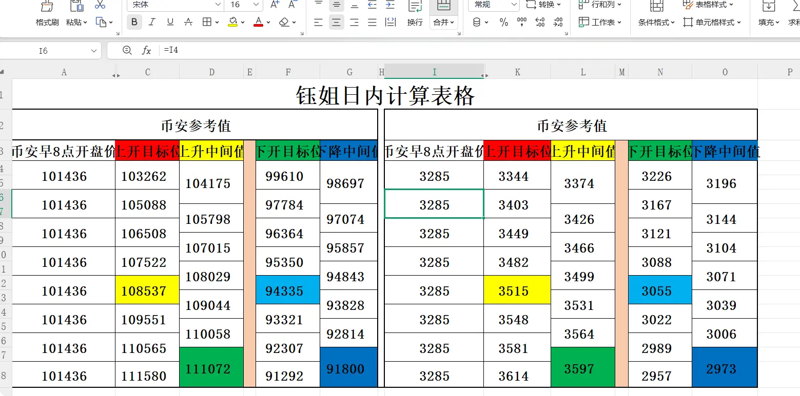Click the fx insert function icon
800x396 pixels.
coord(146,50)
